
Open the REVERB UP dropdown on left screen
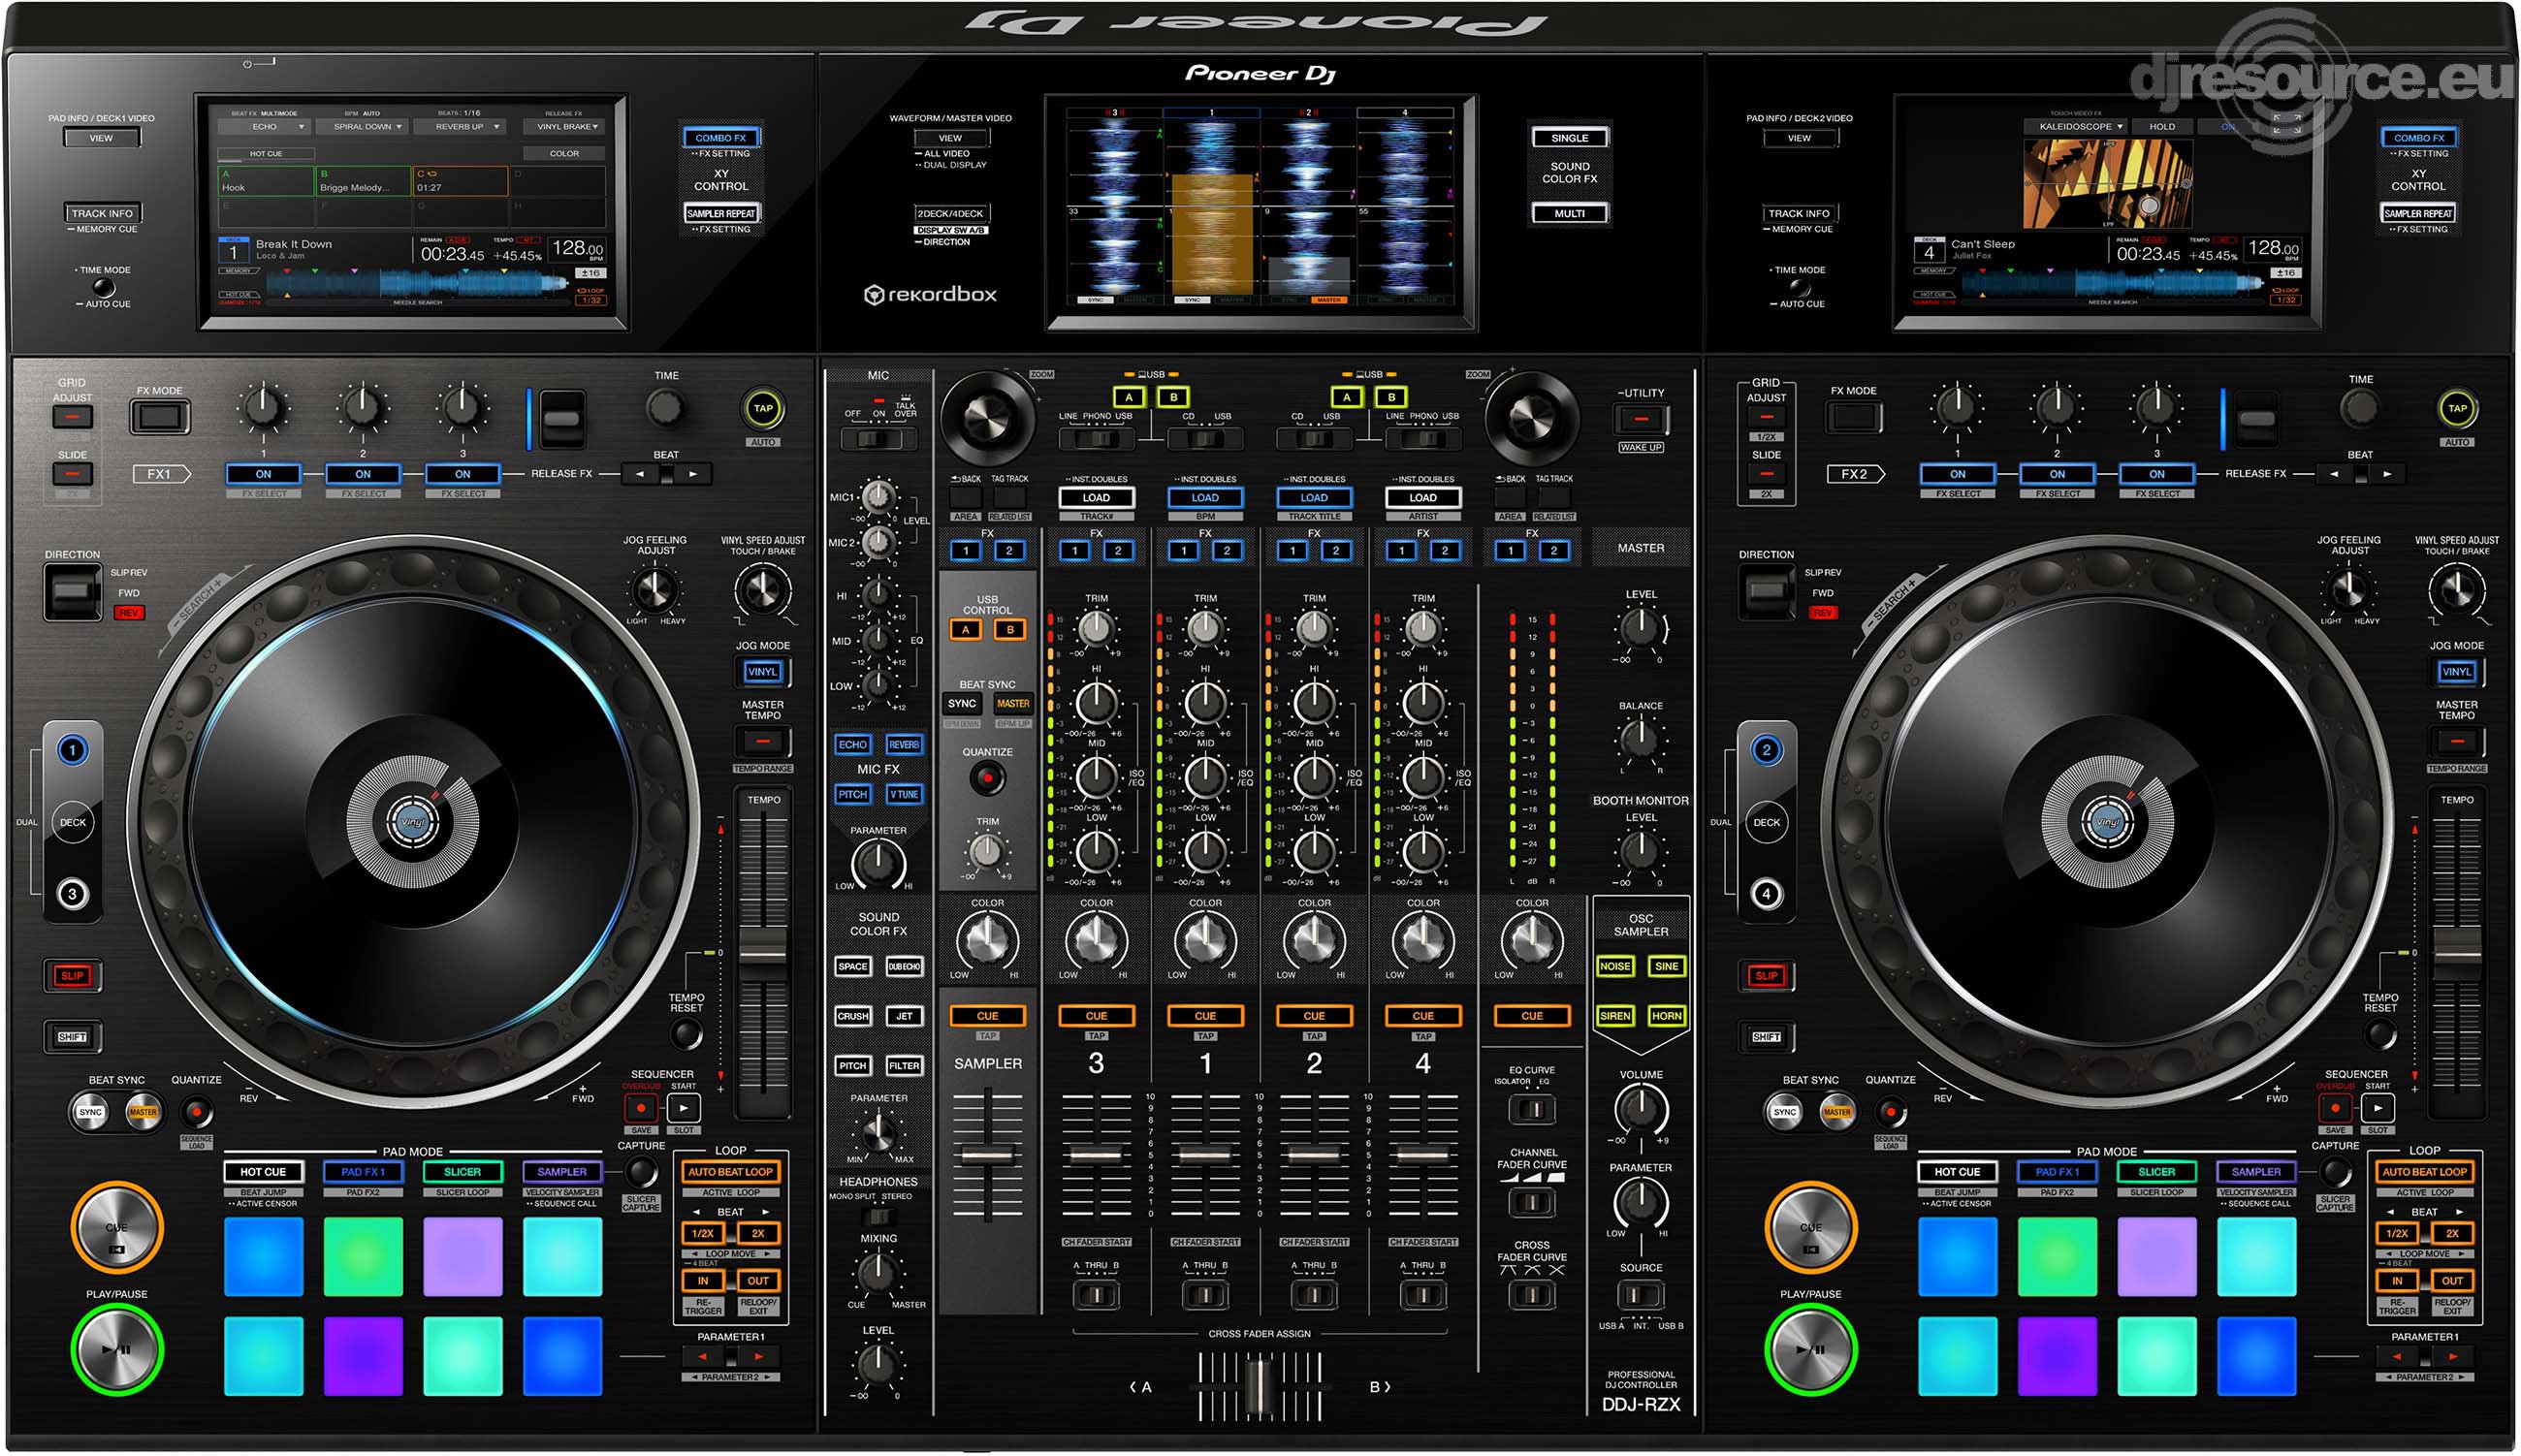[459, 127]
